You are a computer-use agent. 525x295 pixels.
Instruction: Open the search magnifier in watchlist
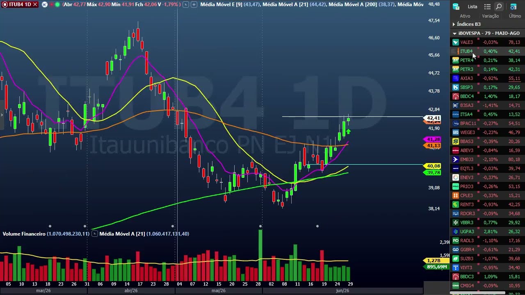click(x=499, y=7)
